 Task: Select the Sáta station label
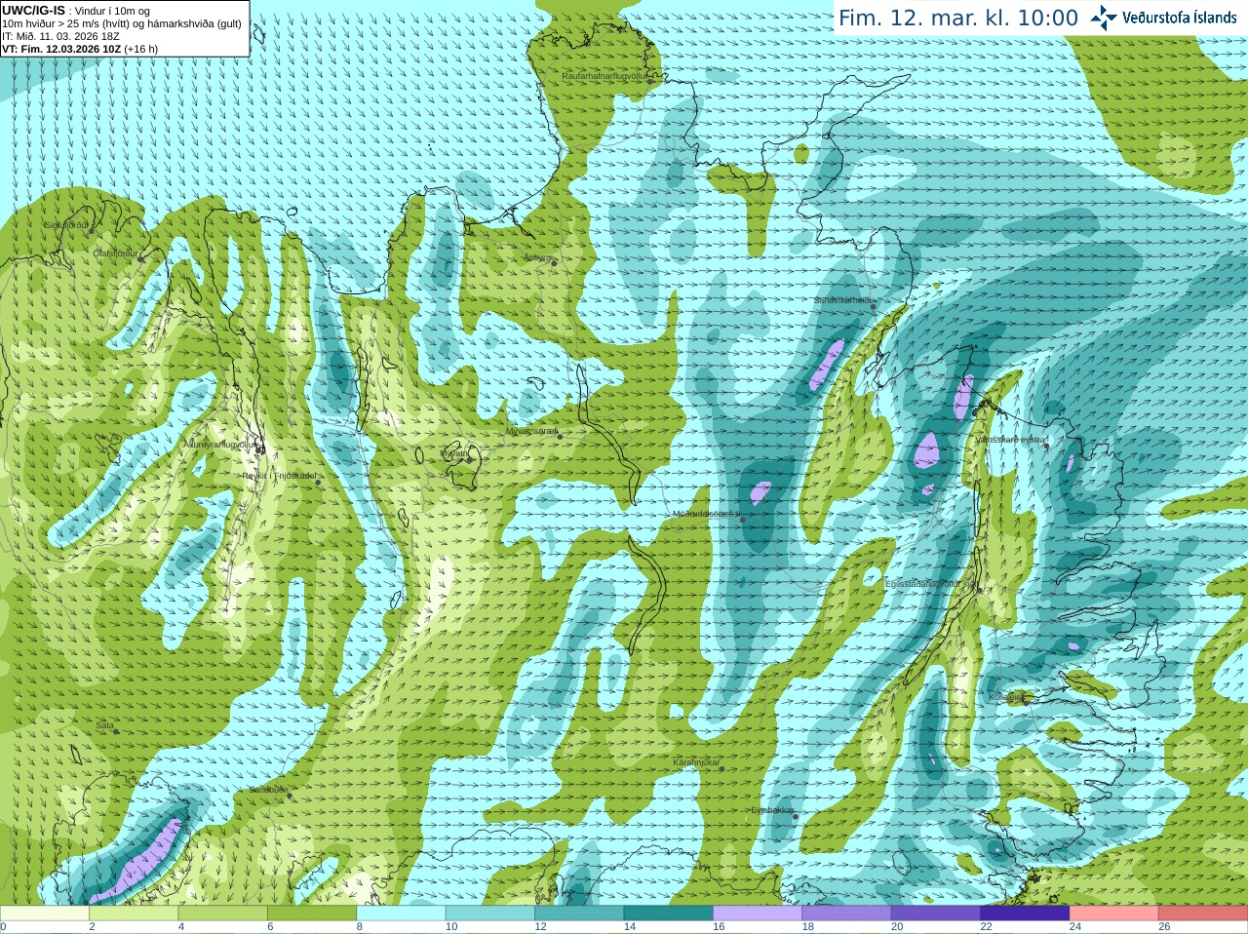coord(104,725)
